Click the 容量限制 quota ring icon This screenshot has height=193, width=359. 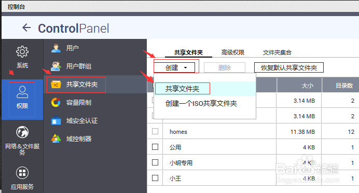(56, 102)
